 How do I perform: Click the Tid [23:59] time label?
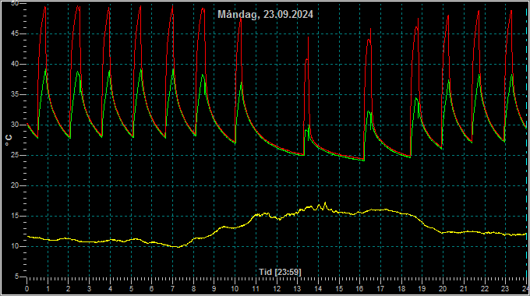280,272
